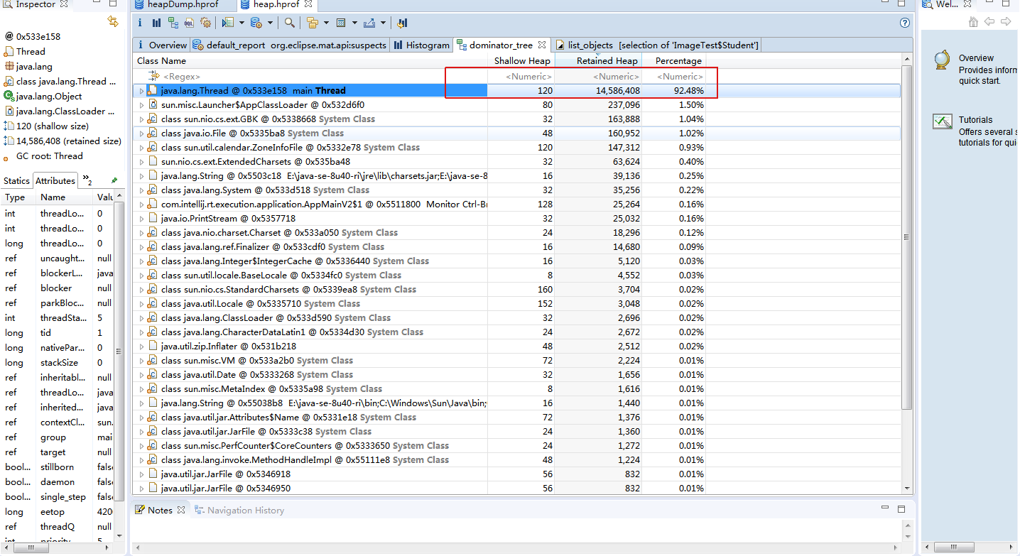Click the magnifier find object icon
The image size is (1020, 556).
point(289,23)
